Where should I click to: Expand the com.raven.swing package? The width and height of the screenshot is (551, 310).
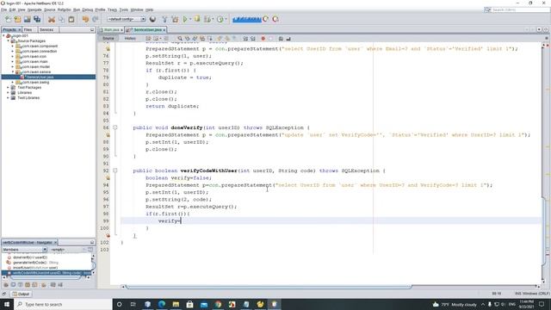point(13,82)
